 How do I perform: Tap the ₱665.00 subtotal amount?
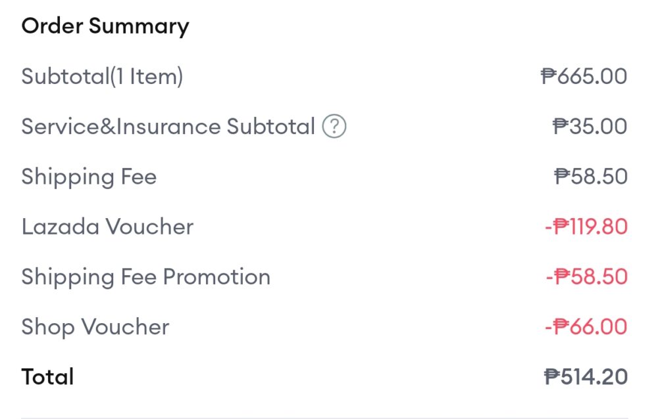pyautogui.click(x=584, y=77)
